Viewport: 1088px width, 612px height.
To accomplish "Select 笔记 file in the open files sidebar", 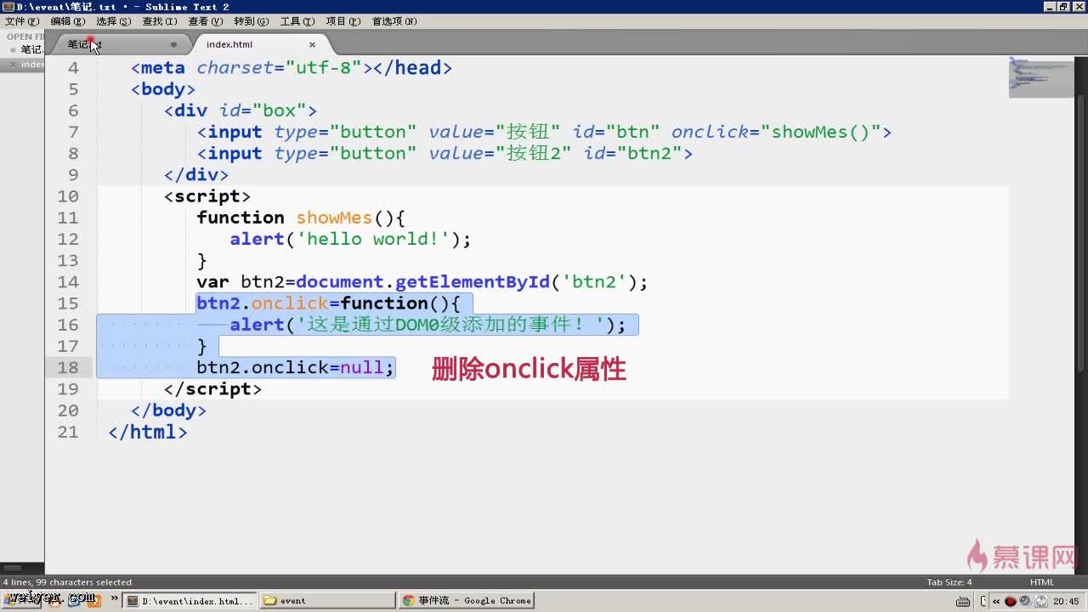I will click(31, 49).
